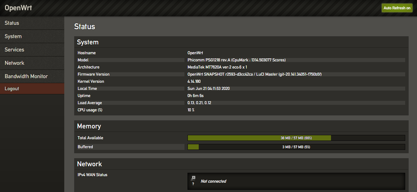Click the Buffered memory progress bar
This screenshot has width=417, height=192.
[x=296, y=147]
